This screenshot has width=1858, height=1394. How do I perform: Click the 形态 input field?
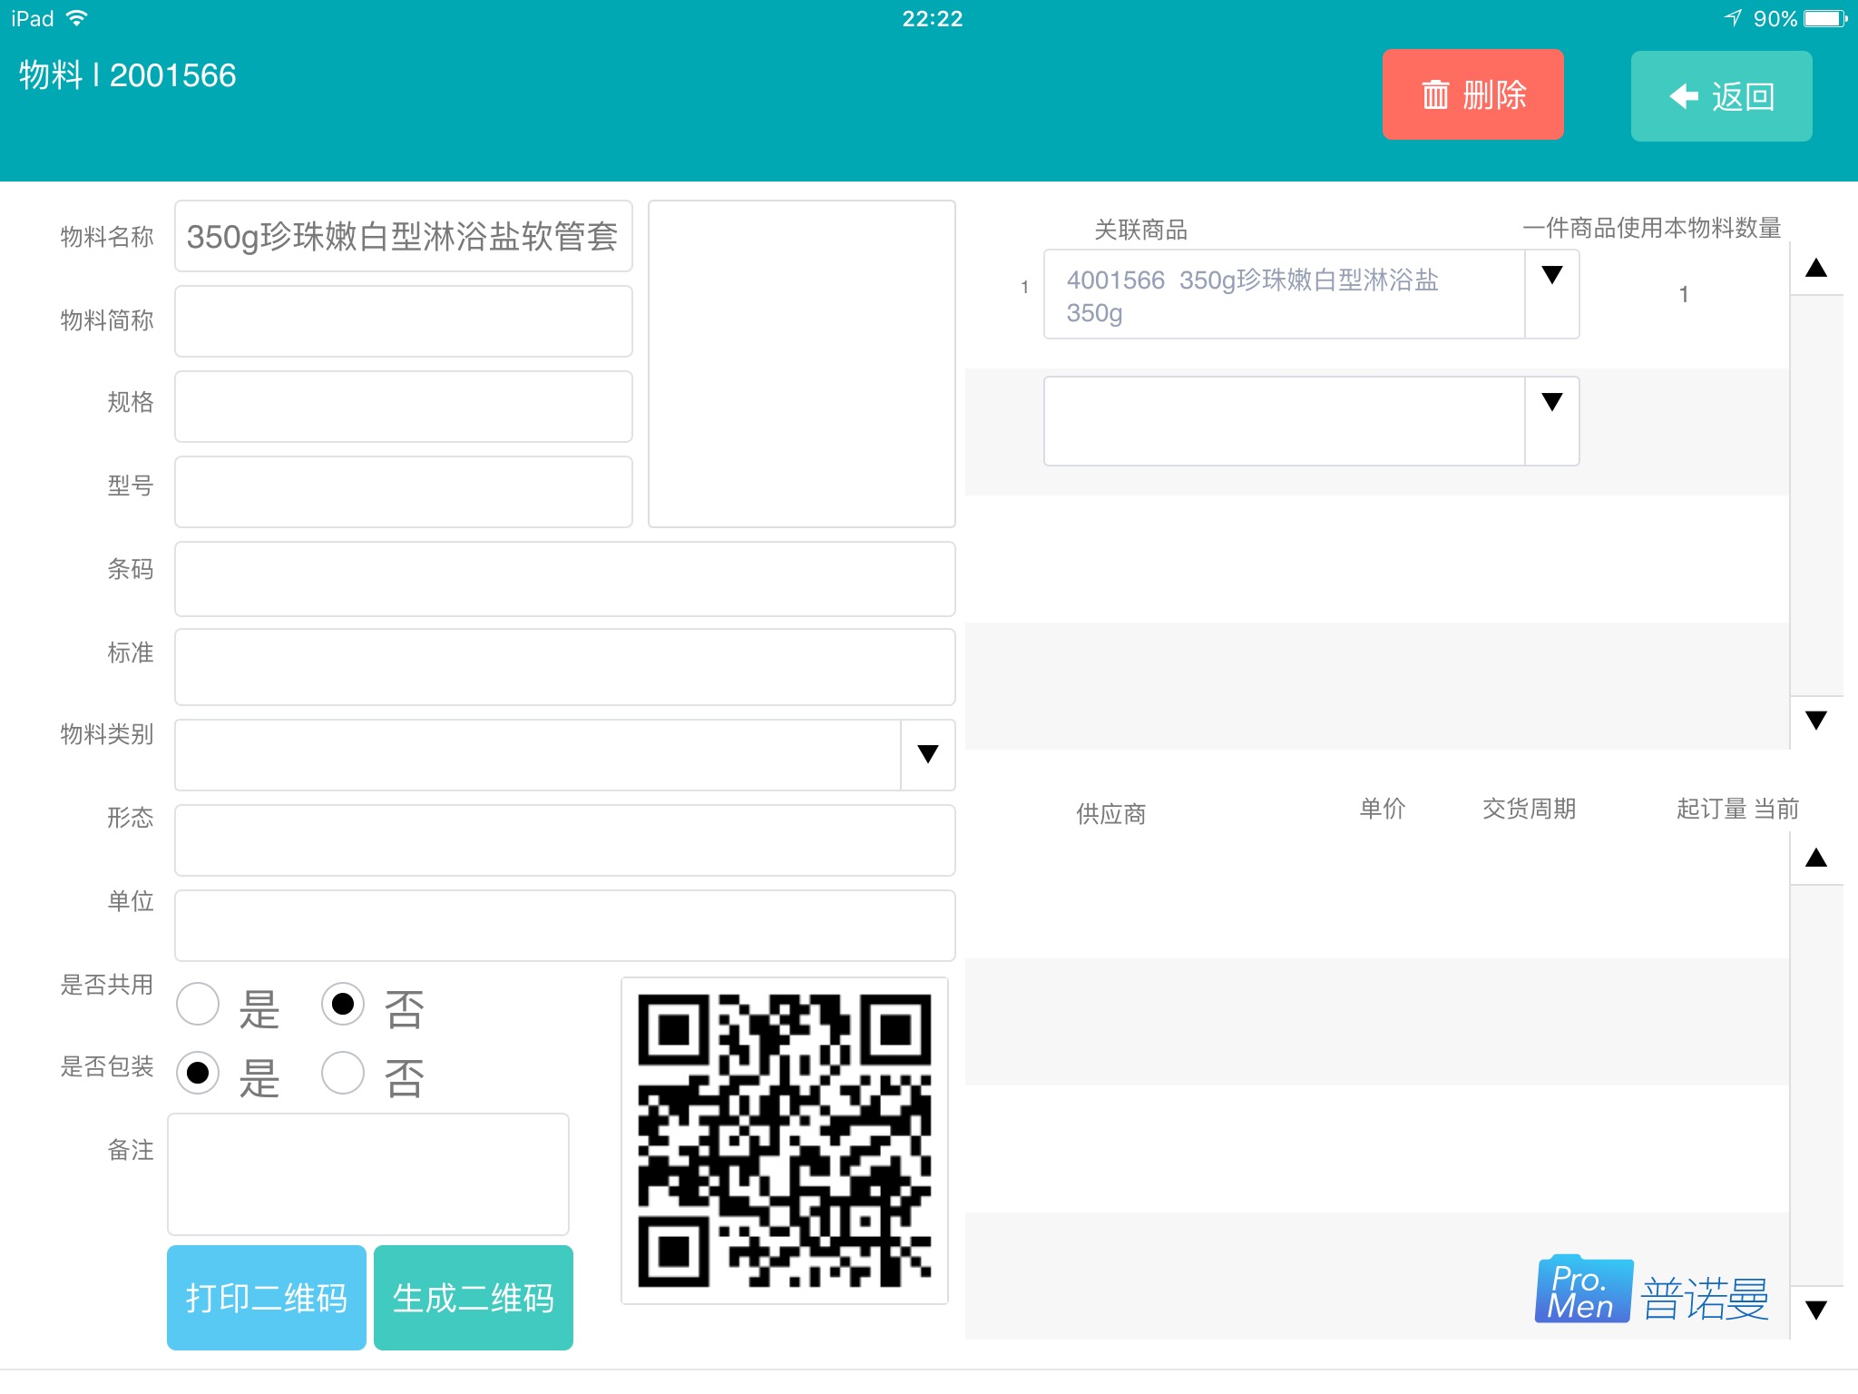click(564, 840)
